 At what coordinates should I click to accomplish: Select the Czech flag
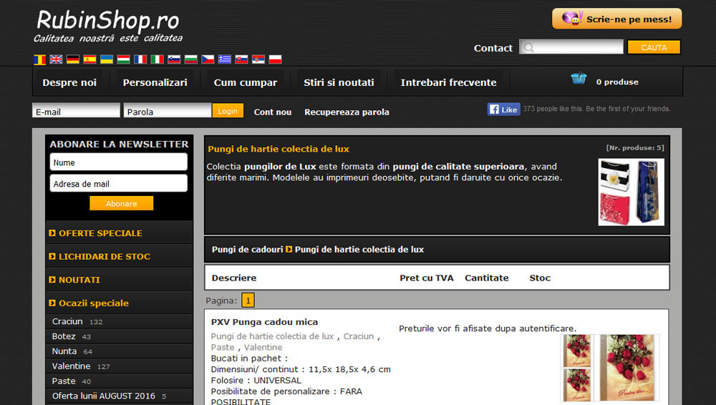[x=208, y=59]
